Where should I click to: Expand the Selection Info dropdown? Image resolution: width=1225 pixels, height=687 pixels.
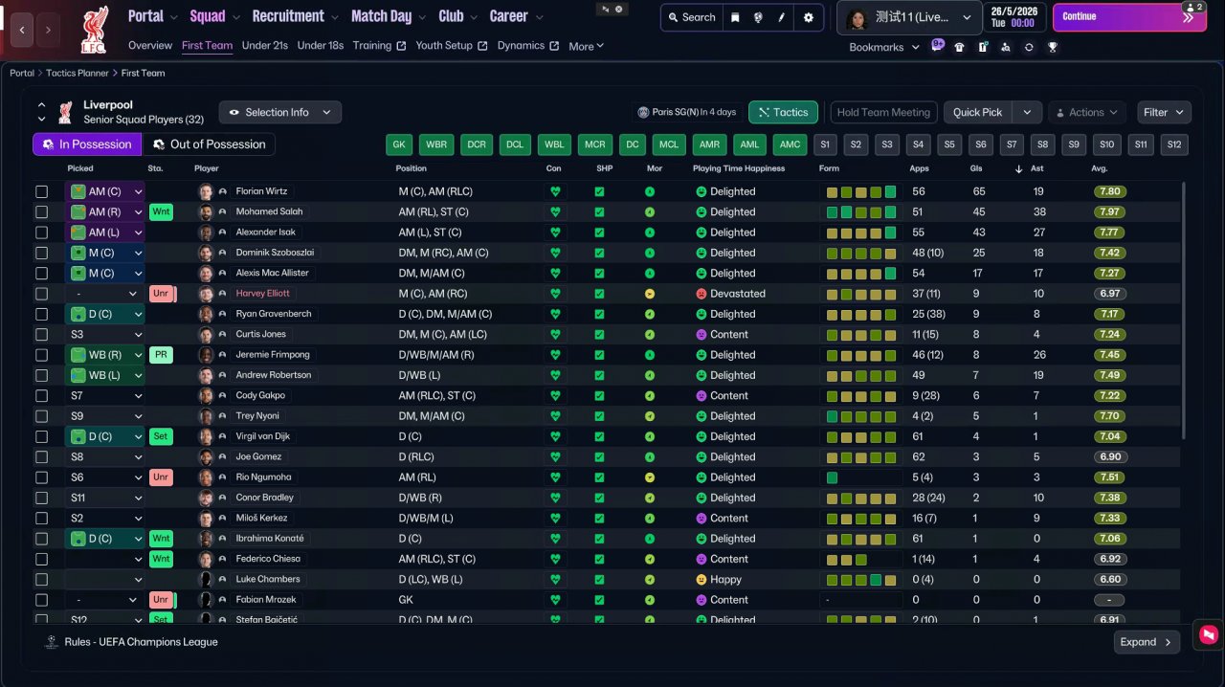279,112
